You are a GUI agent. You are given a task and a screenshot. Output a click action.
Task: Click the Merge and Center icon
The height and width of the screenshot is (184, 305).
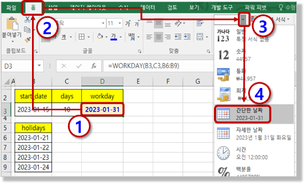pyautogui.click(x=200, y=37)
